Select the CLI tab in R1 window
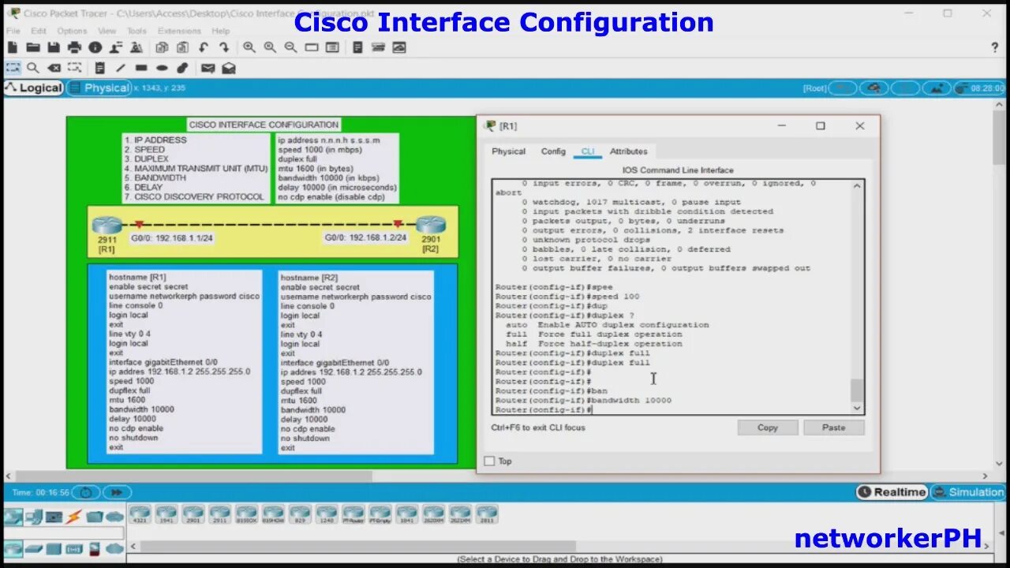The width and height of the screenshot is (1010, 568). (x=588, y=151)
